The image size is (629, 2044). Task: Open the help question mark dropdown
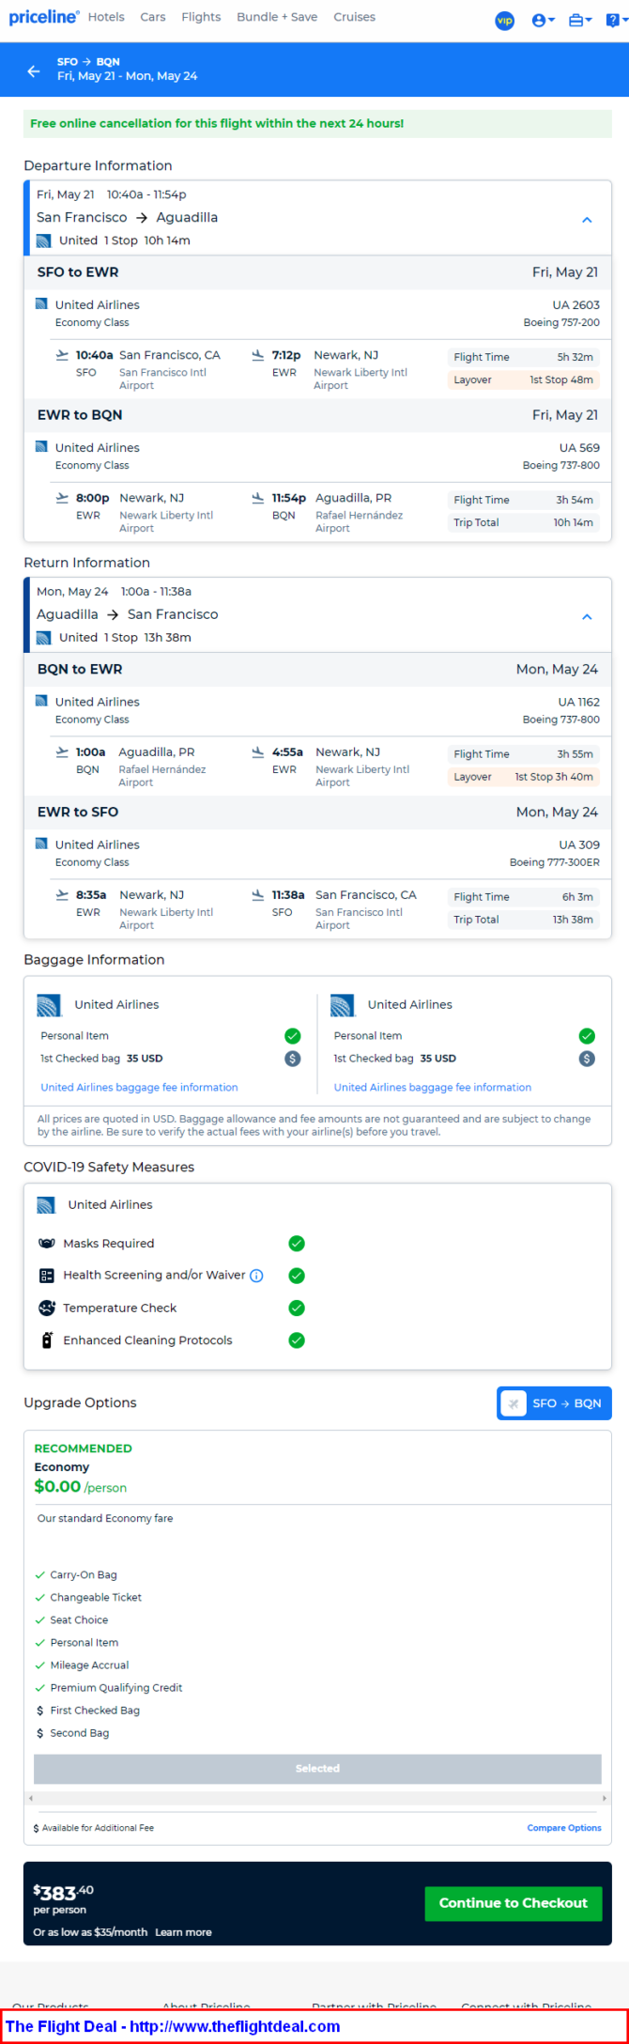click(x=615, y=21)
